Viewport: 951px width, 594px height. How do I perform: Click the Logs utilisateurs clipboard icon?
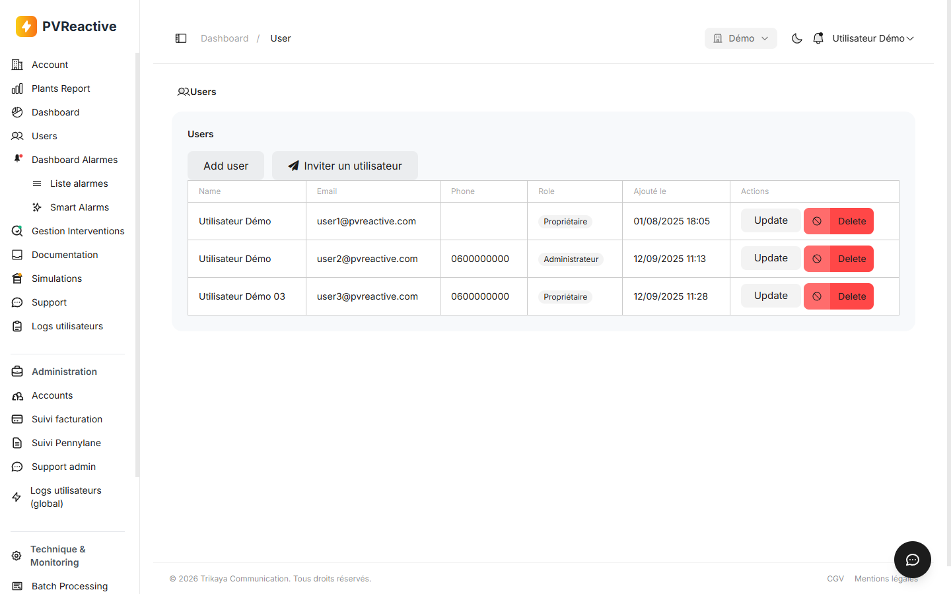pyautogui.click(x=17, y=326)
